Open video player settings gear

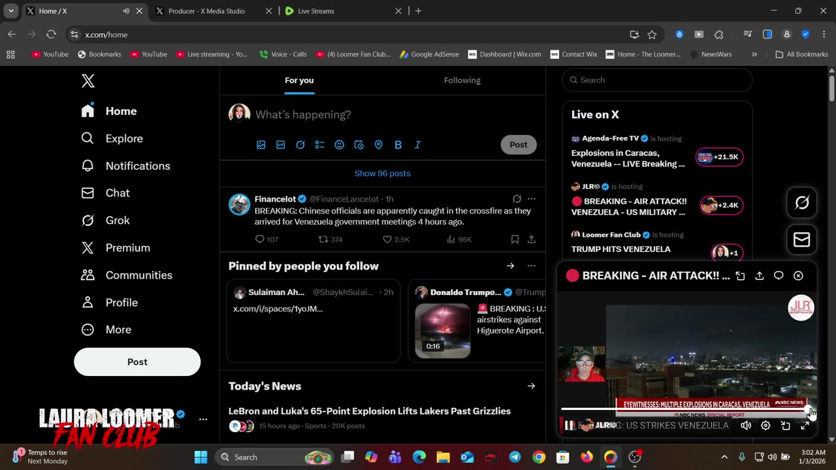(765, 426)
